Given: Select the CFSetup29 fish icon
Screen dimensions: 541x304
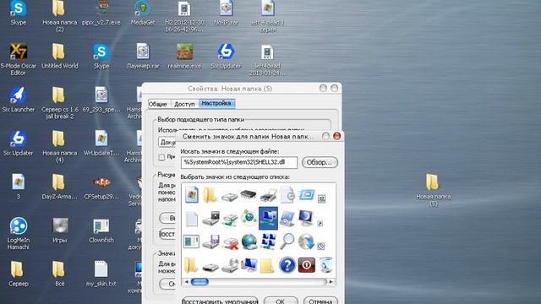Looking at the screenshot, I should [101, 187].
